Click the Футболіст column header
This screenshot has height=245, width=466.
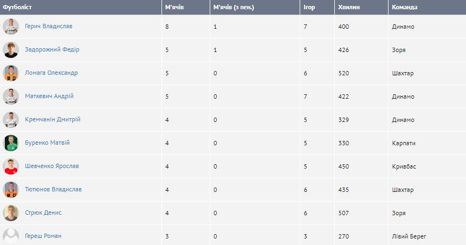click(18, 7)
